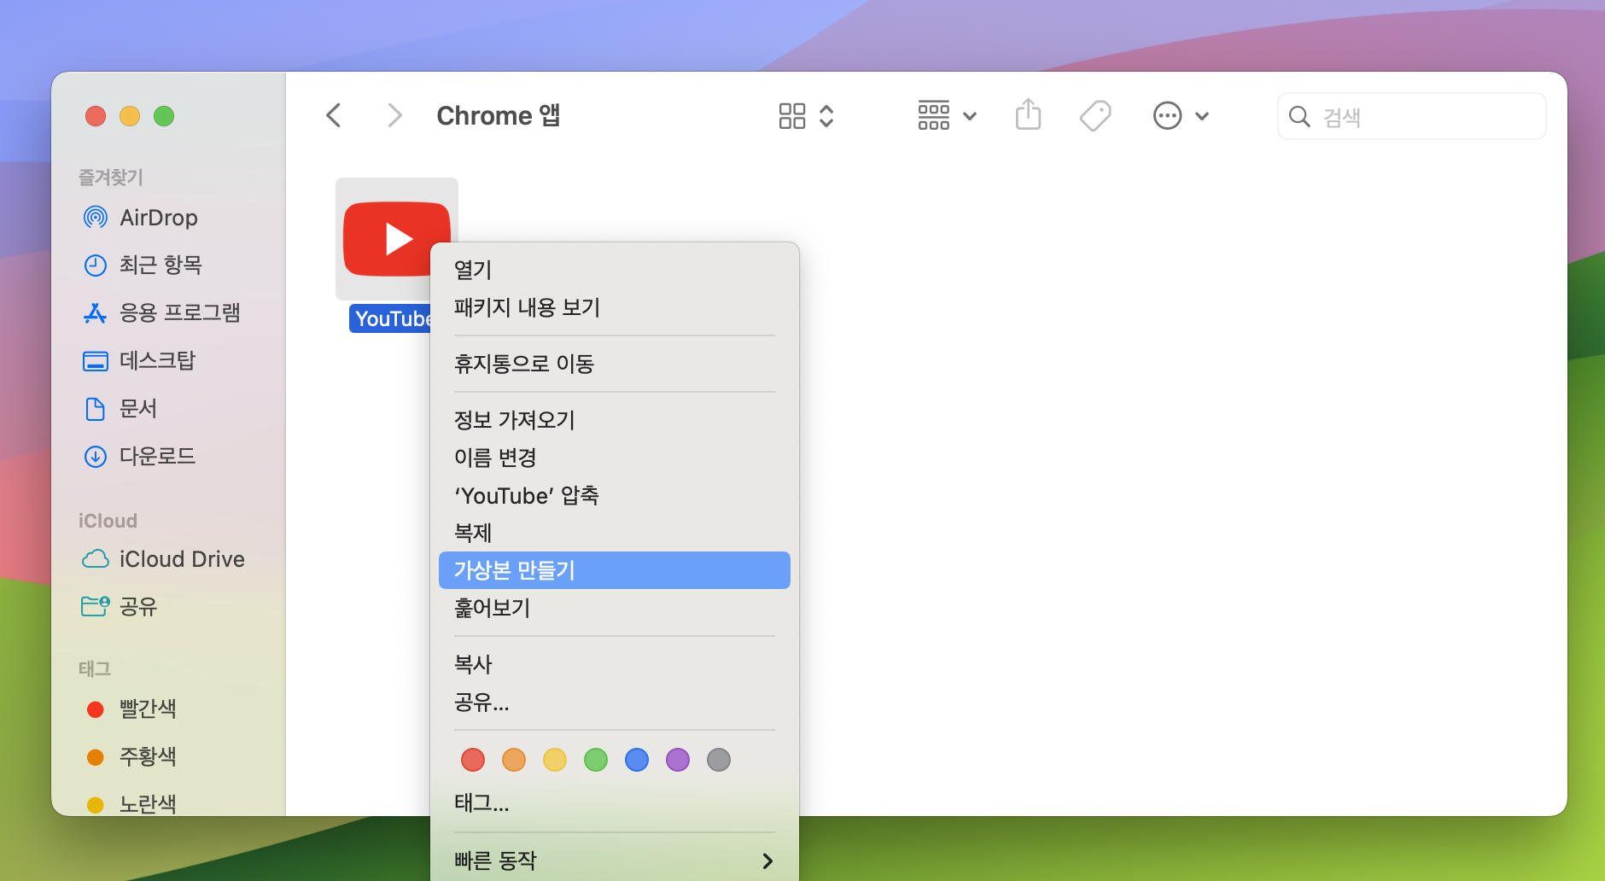Expand the group-by chevron dropdown
Viewport: 1605px width, 881px height.
click(970, 116)
